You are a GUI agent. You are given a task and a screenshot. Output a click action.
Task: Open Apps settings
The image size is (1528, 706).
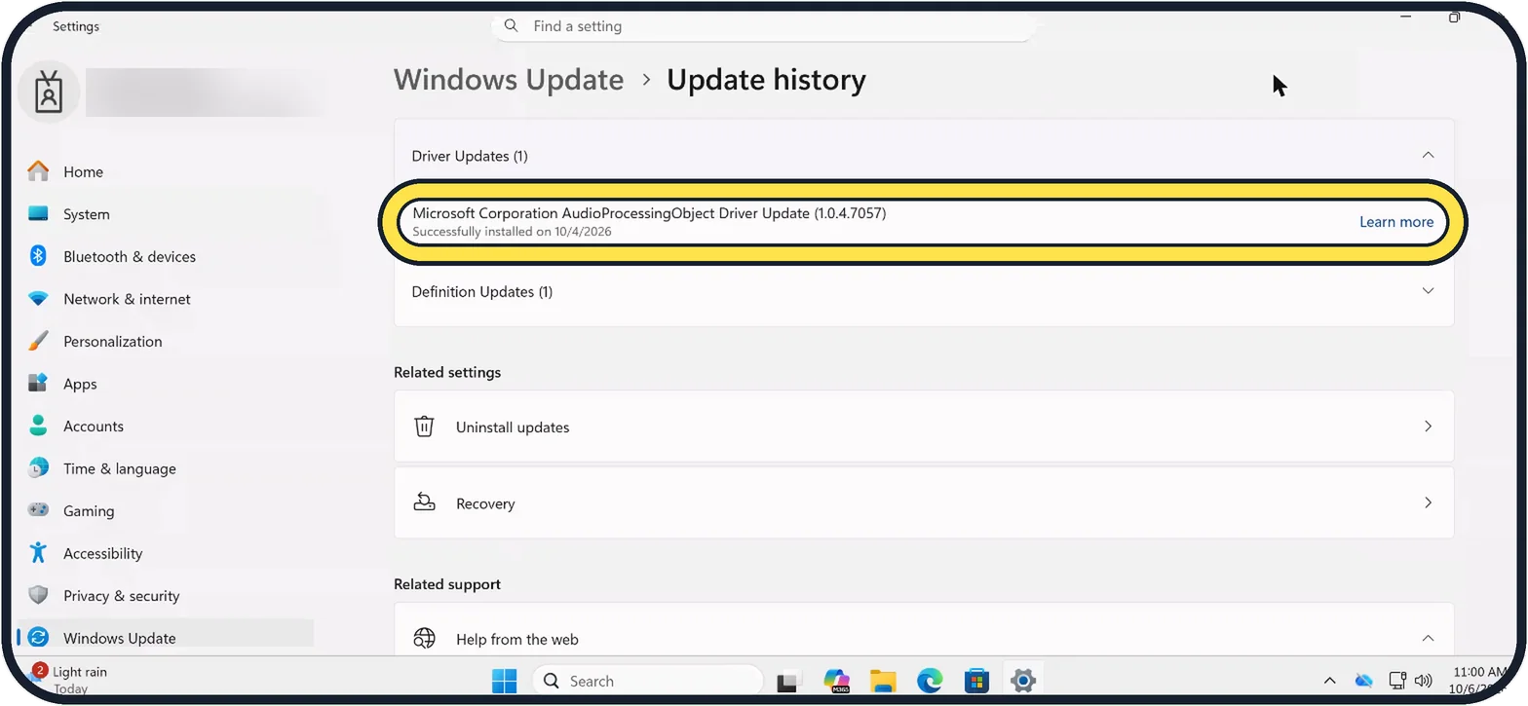[x=166, y=384]
